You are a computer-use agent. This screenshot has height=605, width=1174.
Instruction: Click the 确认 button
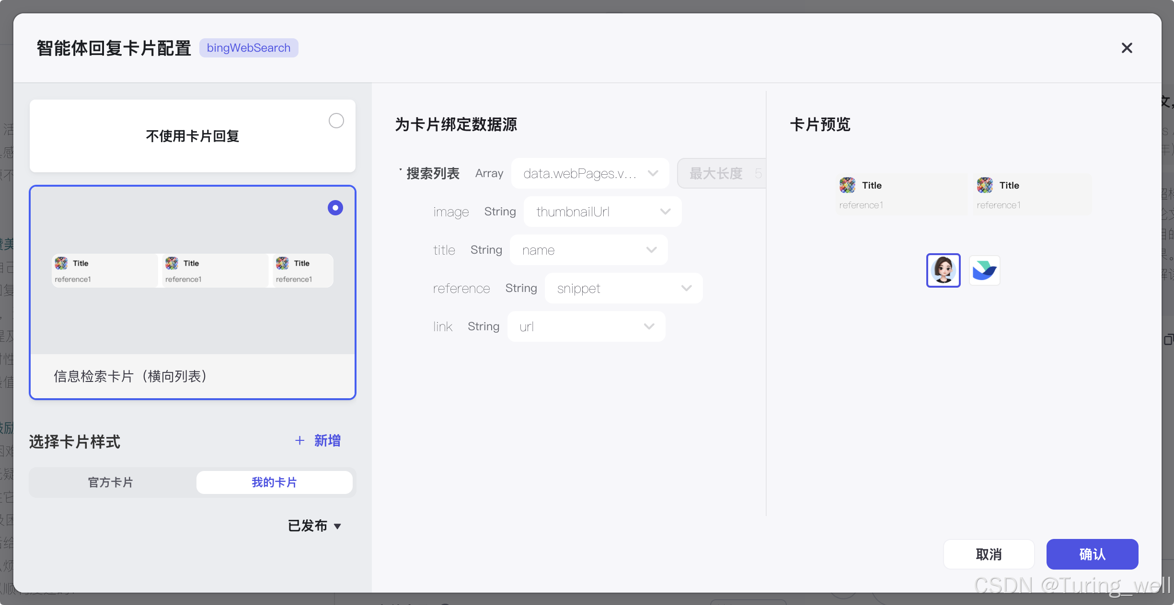[1092, 554]
